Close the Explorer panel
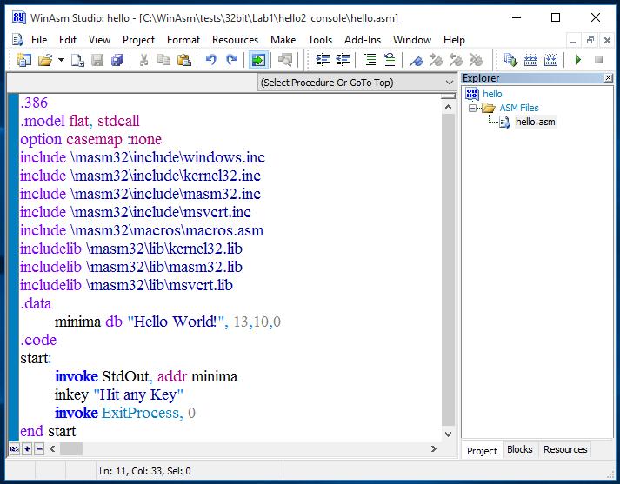The image size is (620, 484). click(608, 78)
